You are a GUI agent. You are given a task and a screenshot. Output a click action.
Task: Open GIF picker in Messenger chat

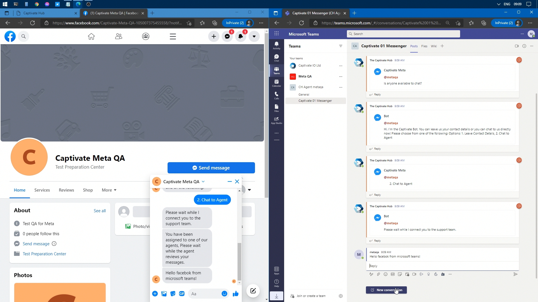tap(182, 294)
